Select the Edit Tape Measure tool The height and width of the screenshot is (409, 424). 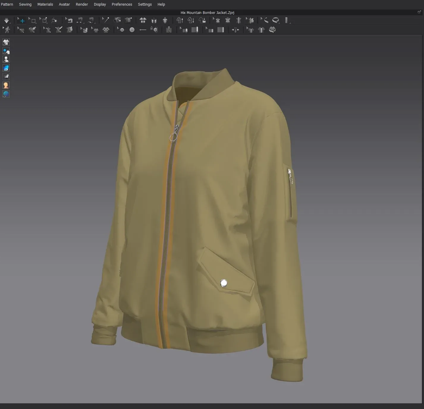pos(264,20)
